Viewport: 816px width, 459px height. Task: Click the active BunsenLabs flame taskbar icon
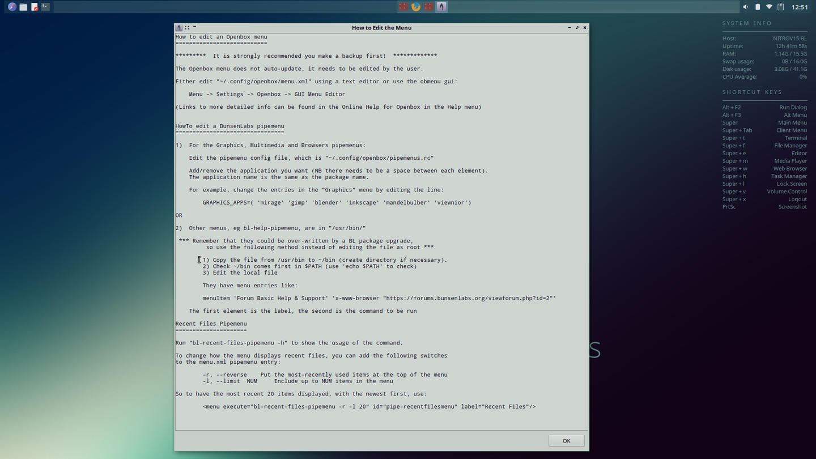click(x=442, y=7)
